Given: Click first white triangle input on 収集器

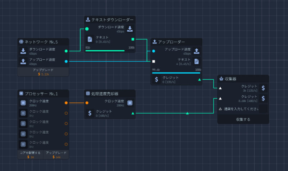Looking at the screenshot, I should tap(221, 88).
